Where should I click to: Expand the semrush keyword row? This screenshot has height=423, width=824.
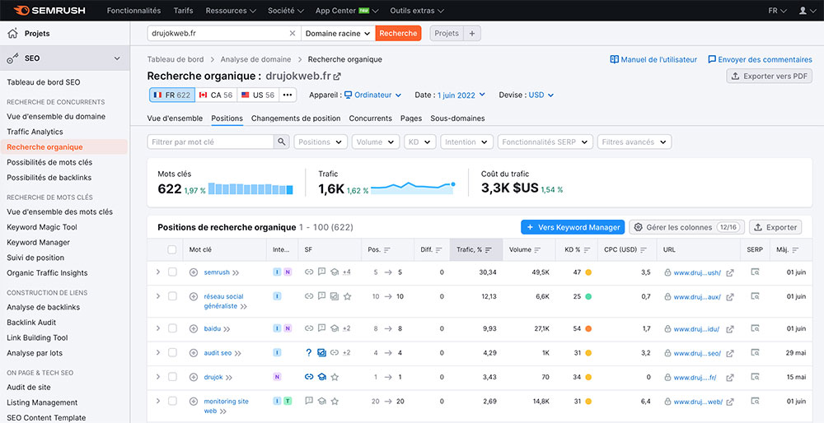[x=157, y=272]
